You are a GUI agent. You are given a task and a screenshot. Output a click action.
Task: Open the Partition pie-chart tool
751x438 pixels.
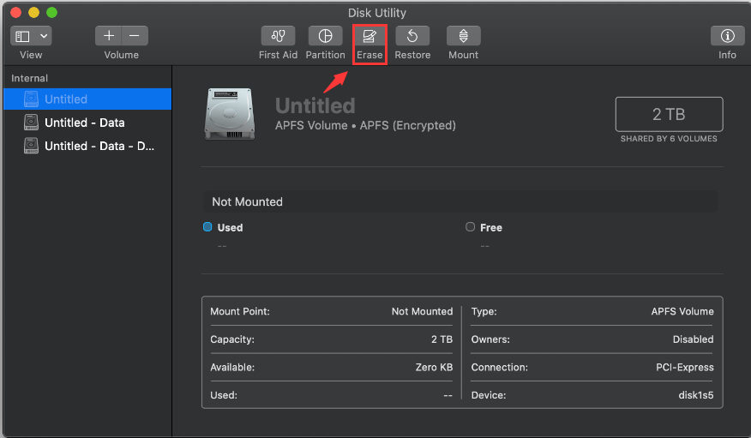(325, 36)
